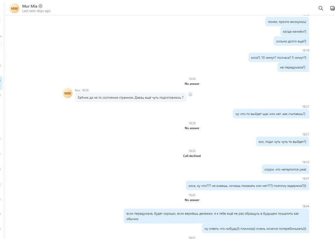Click the gear icon beside Mur Mia
The image size is (335, 239).
pyautogui.click(x=41, y=6)
